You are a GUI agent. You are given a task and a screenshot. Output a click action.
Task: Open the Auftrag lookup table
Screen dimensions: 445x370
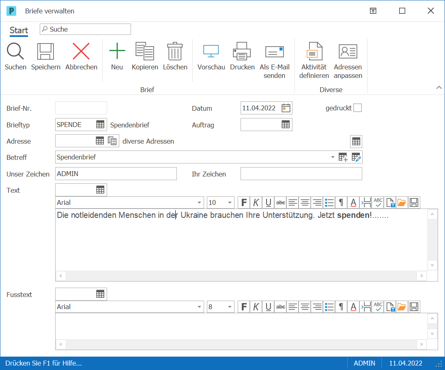click(x=286, y=125)
